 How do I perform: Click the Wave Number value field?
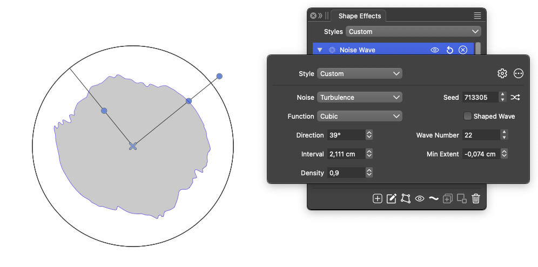click(x=481, y=135)
